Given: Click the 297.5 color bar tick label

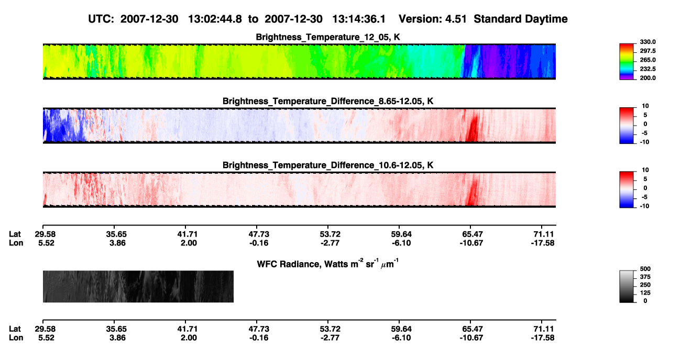Looking at the screenshot, I should click(648, 51).
